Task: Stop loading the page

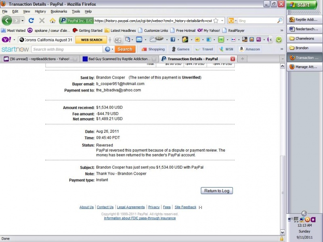Action: click(42, 21)
